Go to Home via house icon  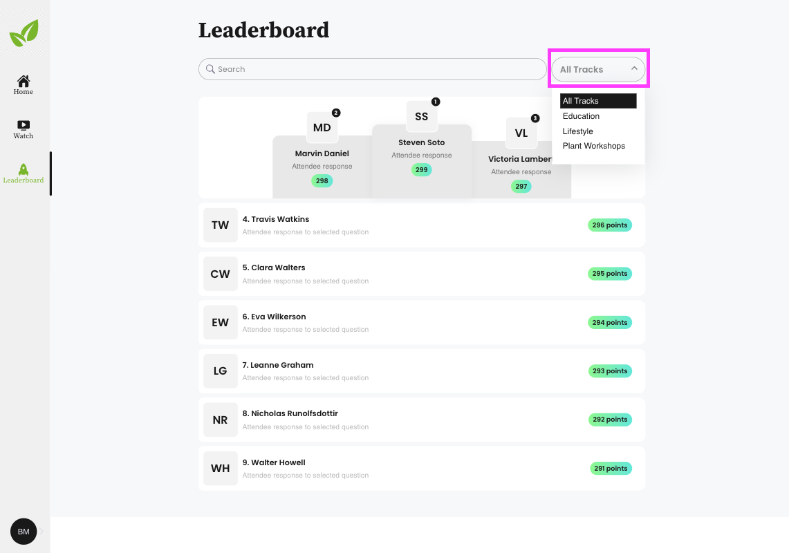[23, 80]
